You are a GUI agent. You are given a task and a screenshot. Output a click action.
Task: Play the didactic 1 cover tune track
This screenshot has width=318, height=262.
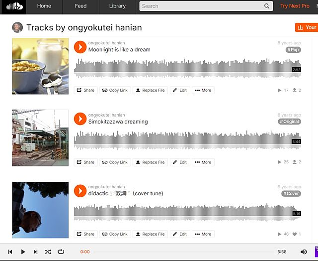[x=80, y=190]
